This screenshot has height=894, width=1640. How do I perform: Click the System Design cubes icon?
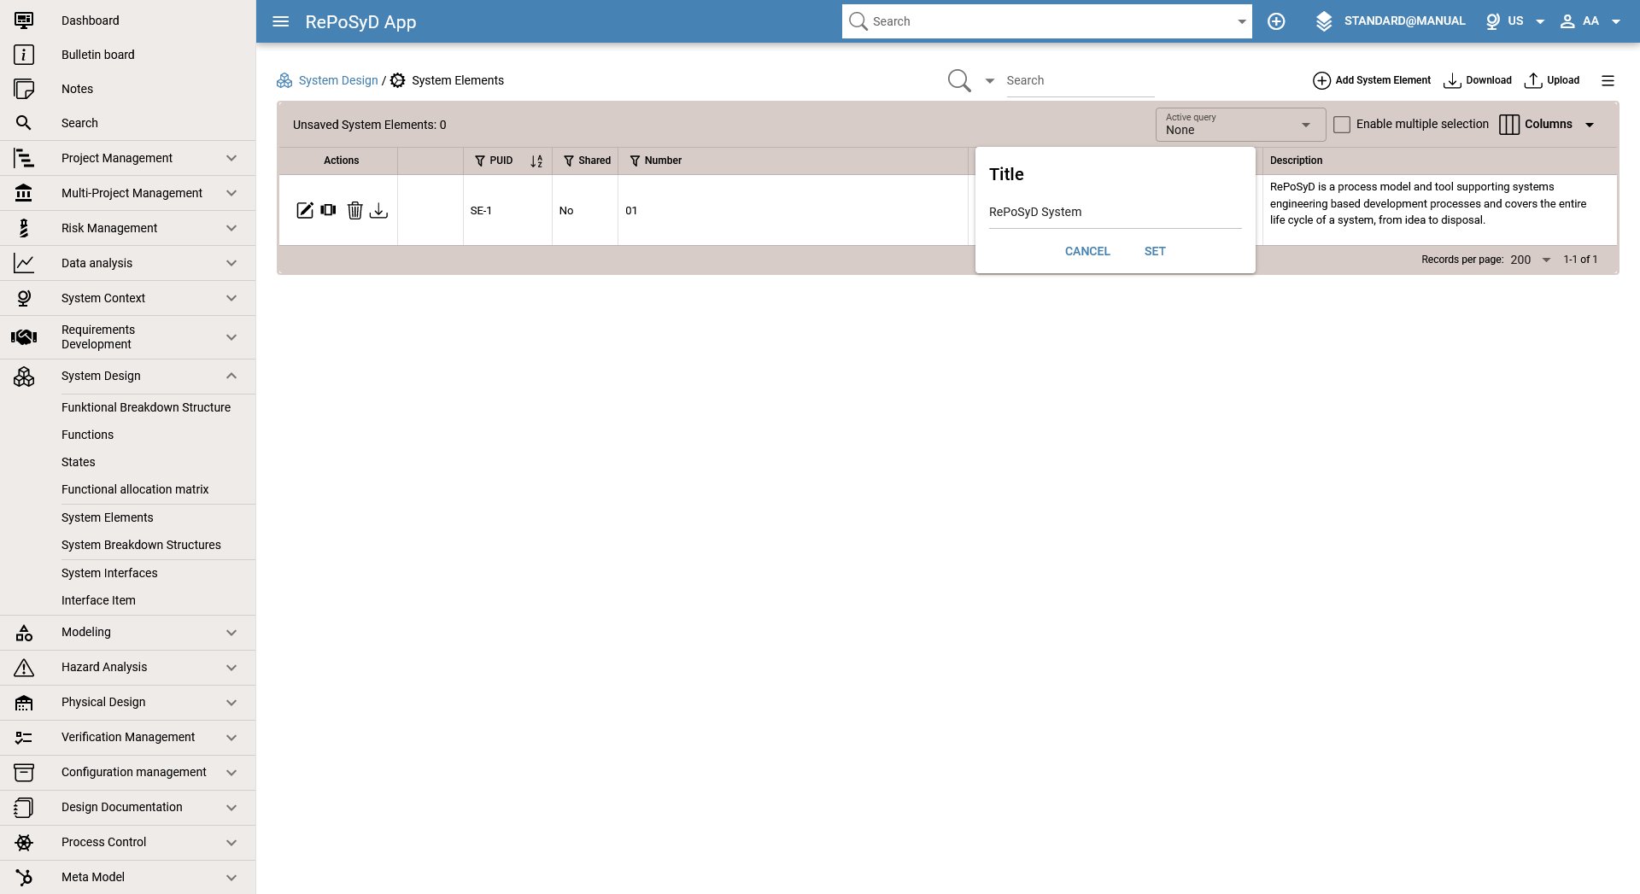[24, 376]
